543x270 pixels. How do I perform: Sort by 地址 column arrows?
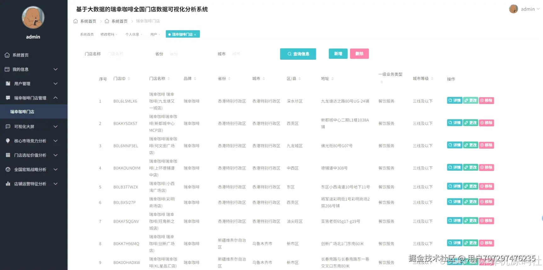(332, 79)
